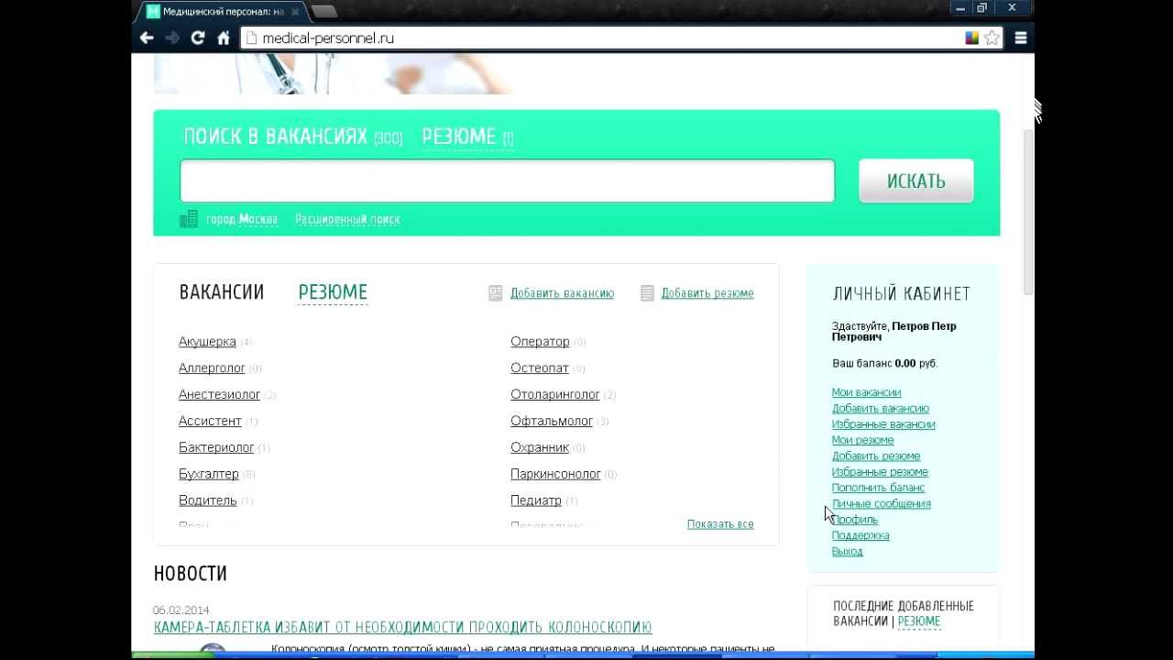Open the Бухгалтер category
The width and height of the screenshot is (1173, 660).
point(208,475)
